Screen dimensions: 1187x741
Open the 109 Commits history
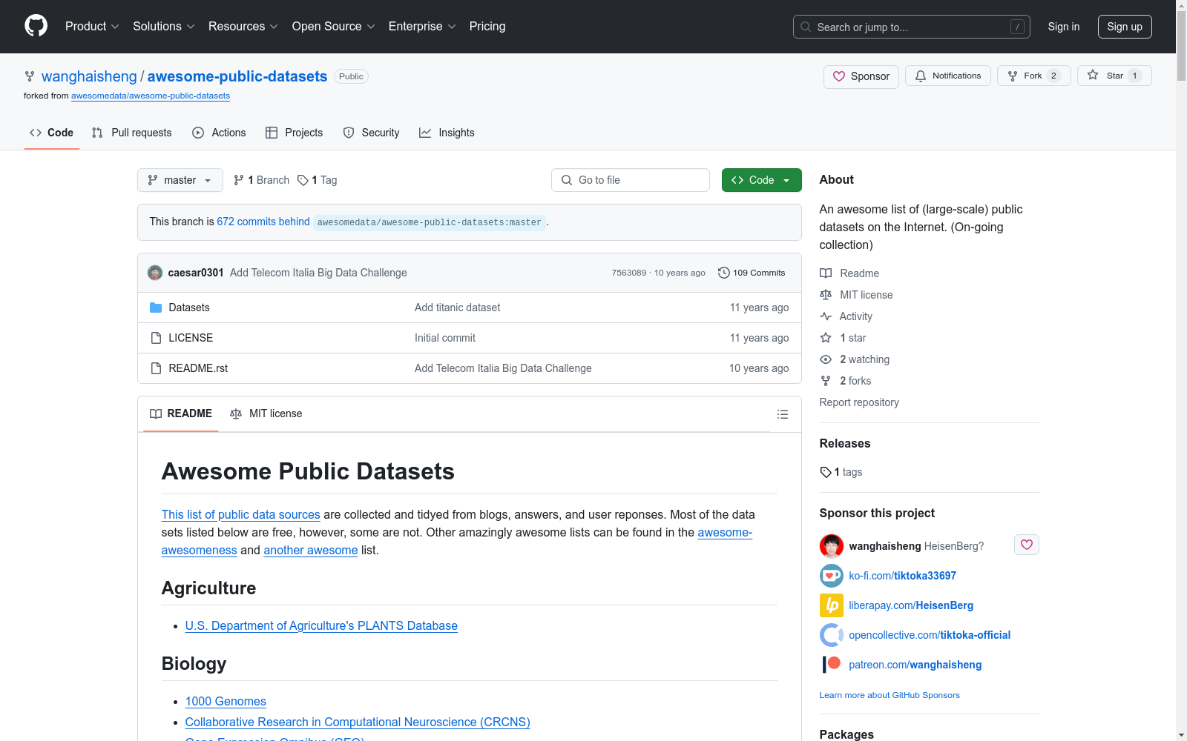752,273
